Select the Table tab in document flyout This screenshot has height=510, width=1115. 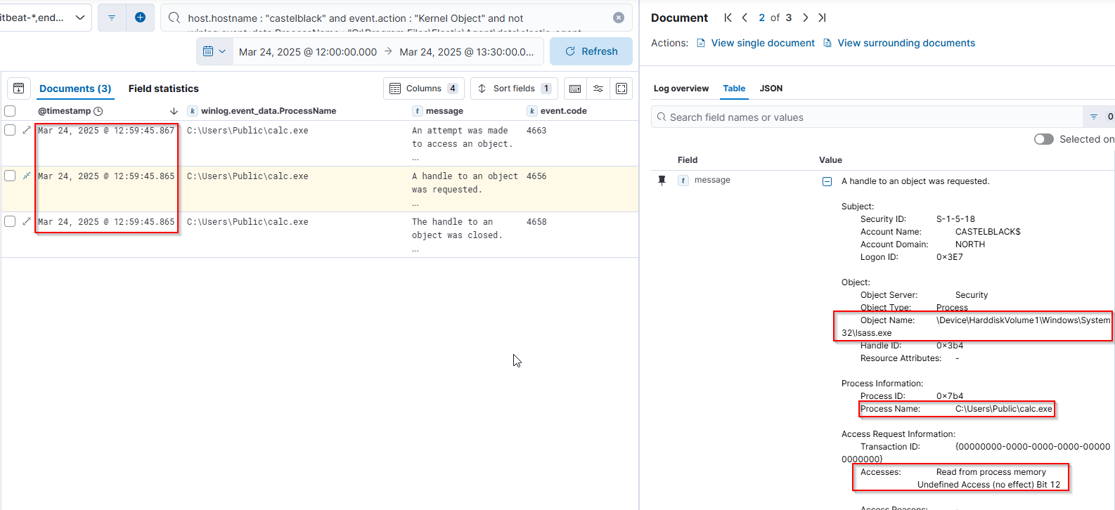pyautogui.click(x=734, y=89)
